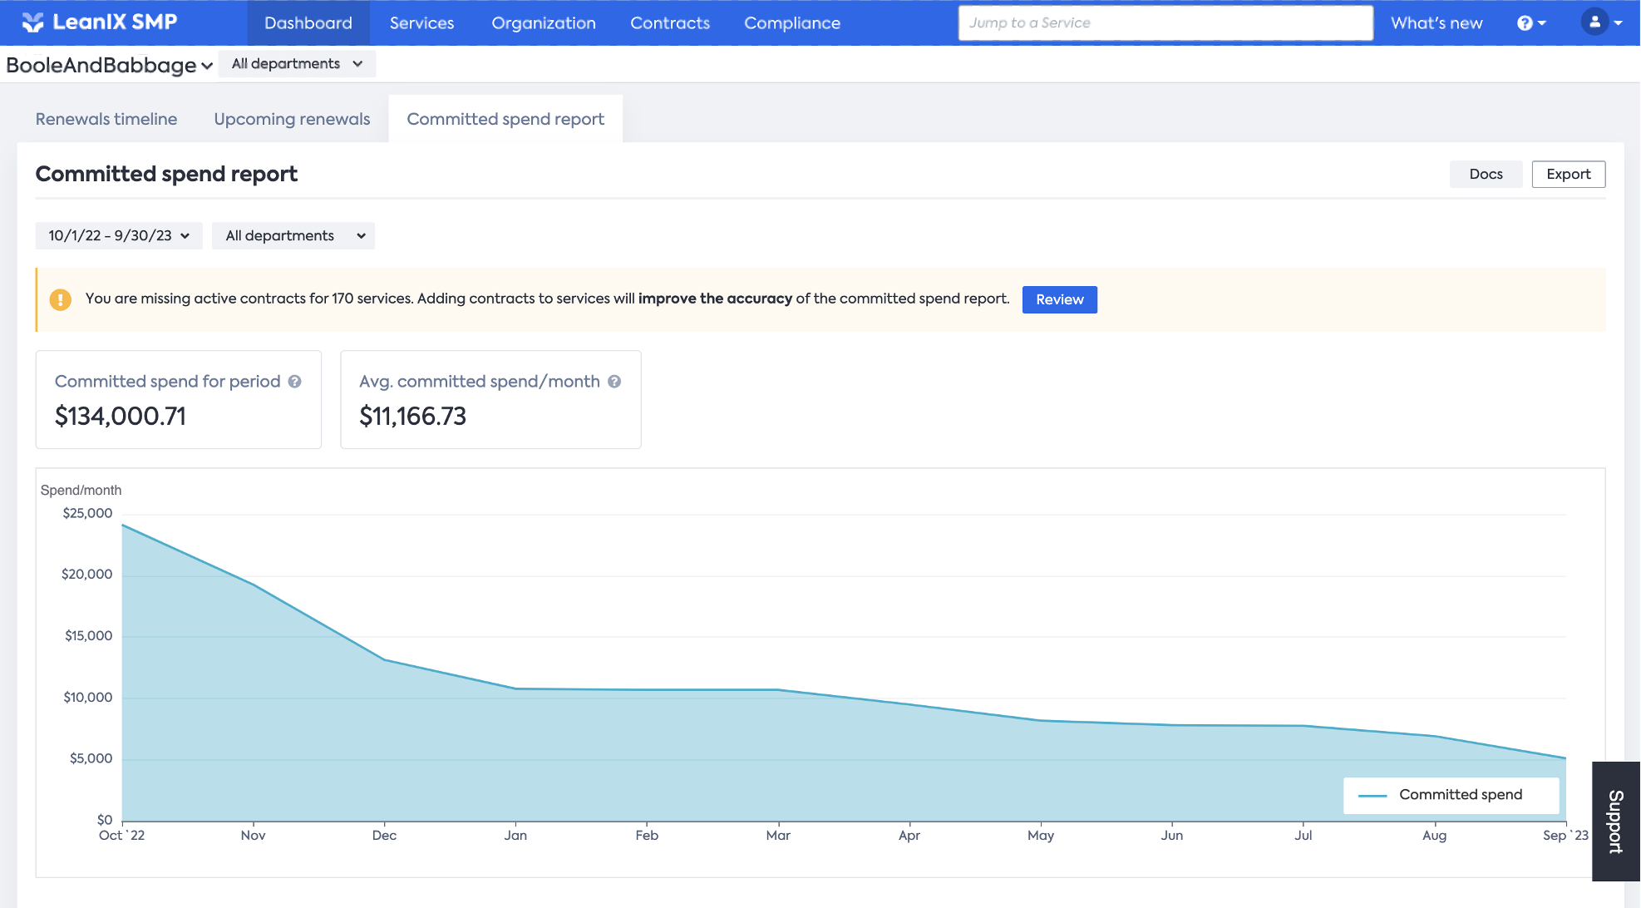Viewport: 1641px width, 908px height.
Task: Click the Export button
Action: click(1568, 175)
